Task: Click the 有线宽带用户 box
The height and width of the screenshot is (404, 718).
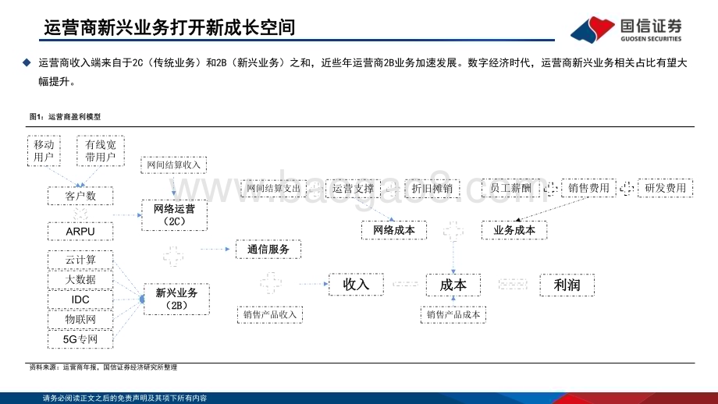Action: [101, 151]
